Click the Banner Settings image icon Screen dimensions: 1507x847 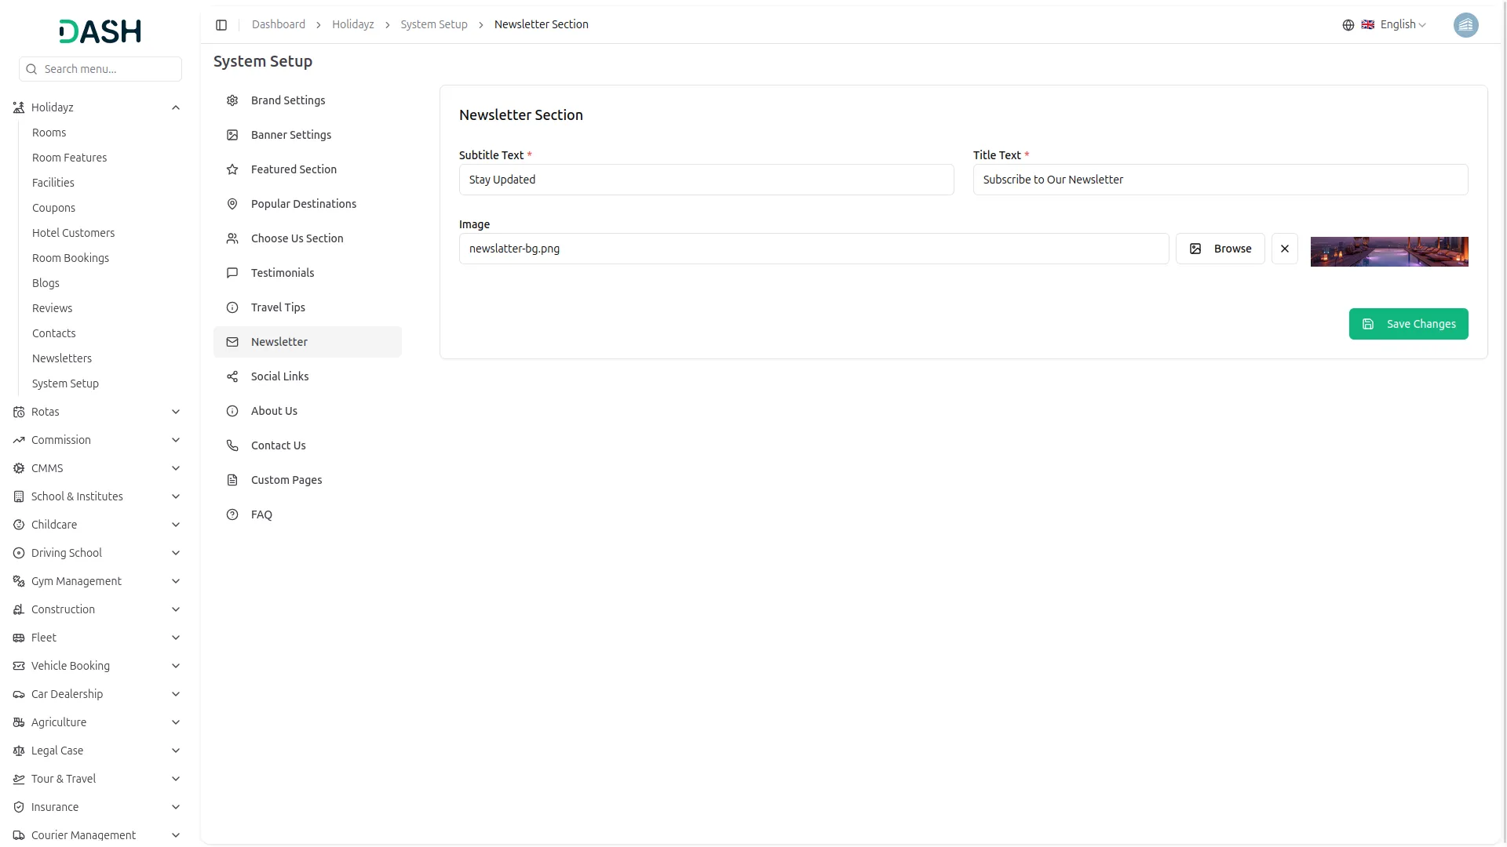[x=232, y=135]
